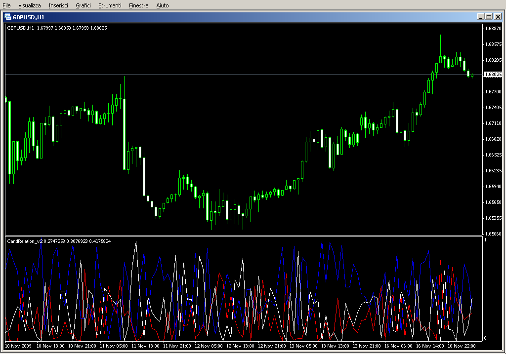Click the 1.68870 price scale value
This screenshot has width=506, height=354.
[493, 28]
